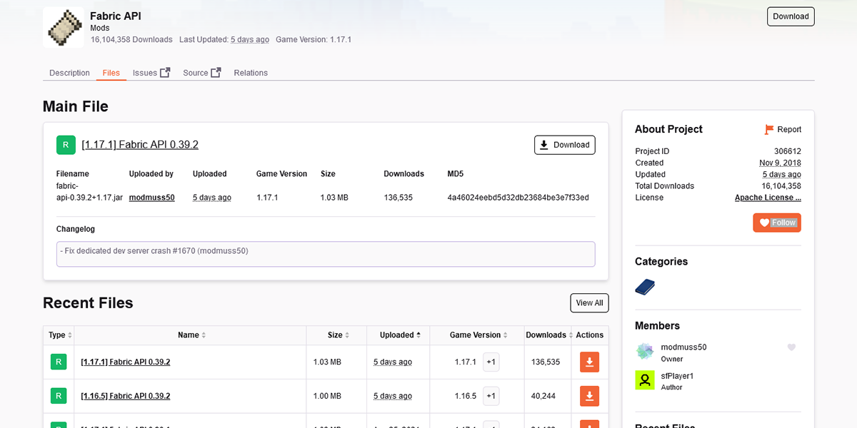
Task: Click the Report flag icon
Action: 769,129
